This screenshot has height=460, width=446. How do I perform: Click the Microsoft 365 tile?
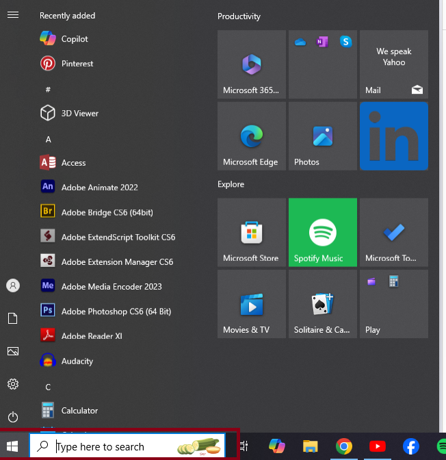[x=252, y=64]
